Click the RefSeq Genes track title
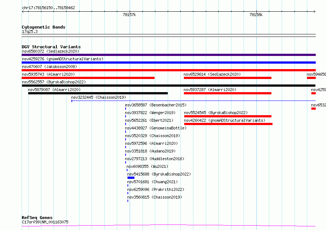The image size is (326, 230). 37,218
